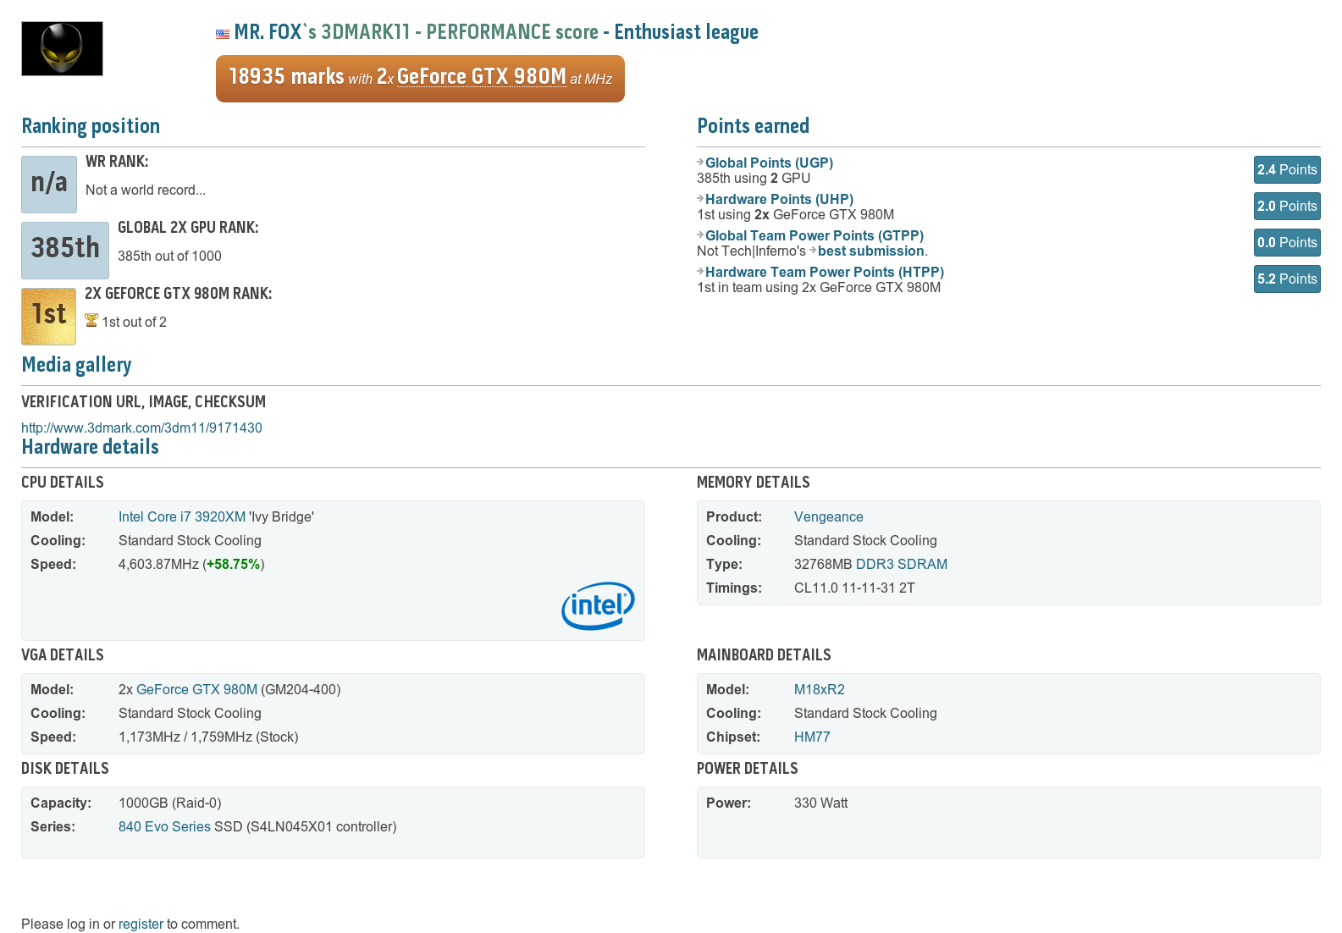1342x933 pixels.
Task: Click the trophy icon next to 1st out of 2
Action: tap(91, 321)
